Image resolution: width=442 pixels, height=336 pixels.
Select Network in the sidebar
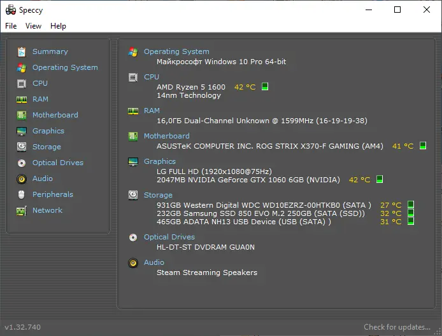click(x=47, y=210)
